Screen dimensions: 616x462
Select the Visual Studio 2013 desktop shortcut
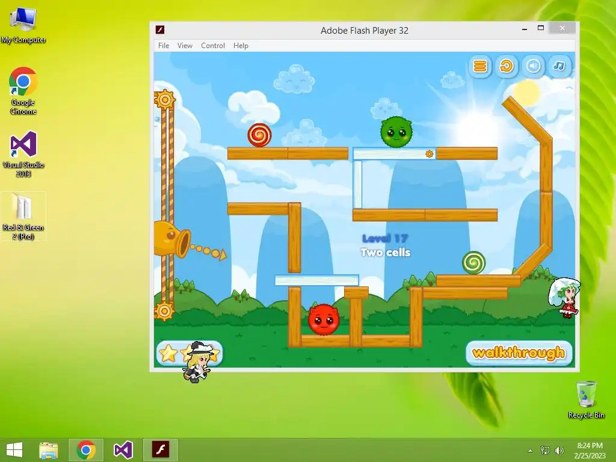click(x=23, y=155)
